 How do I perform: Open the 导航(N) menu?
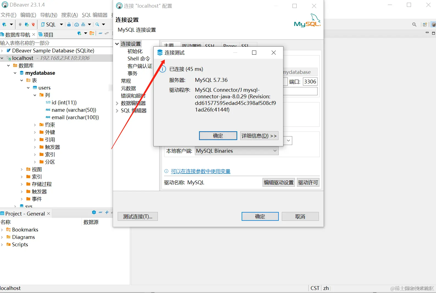click(x=49, y=15)
